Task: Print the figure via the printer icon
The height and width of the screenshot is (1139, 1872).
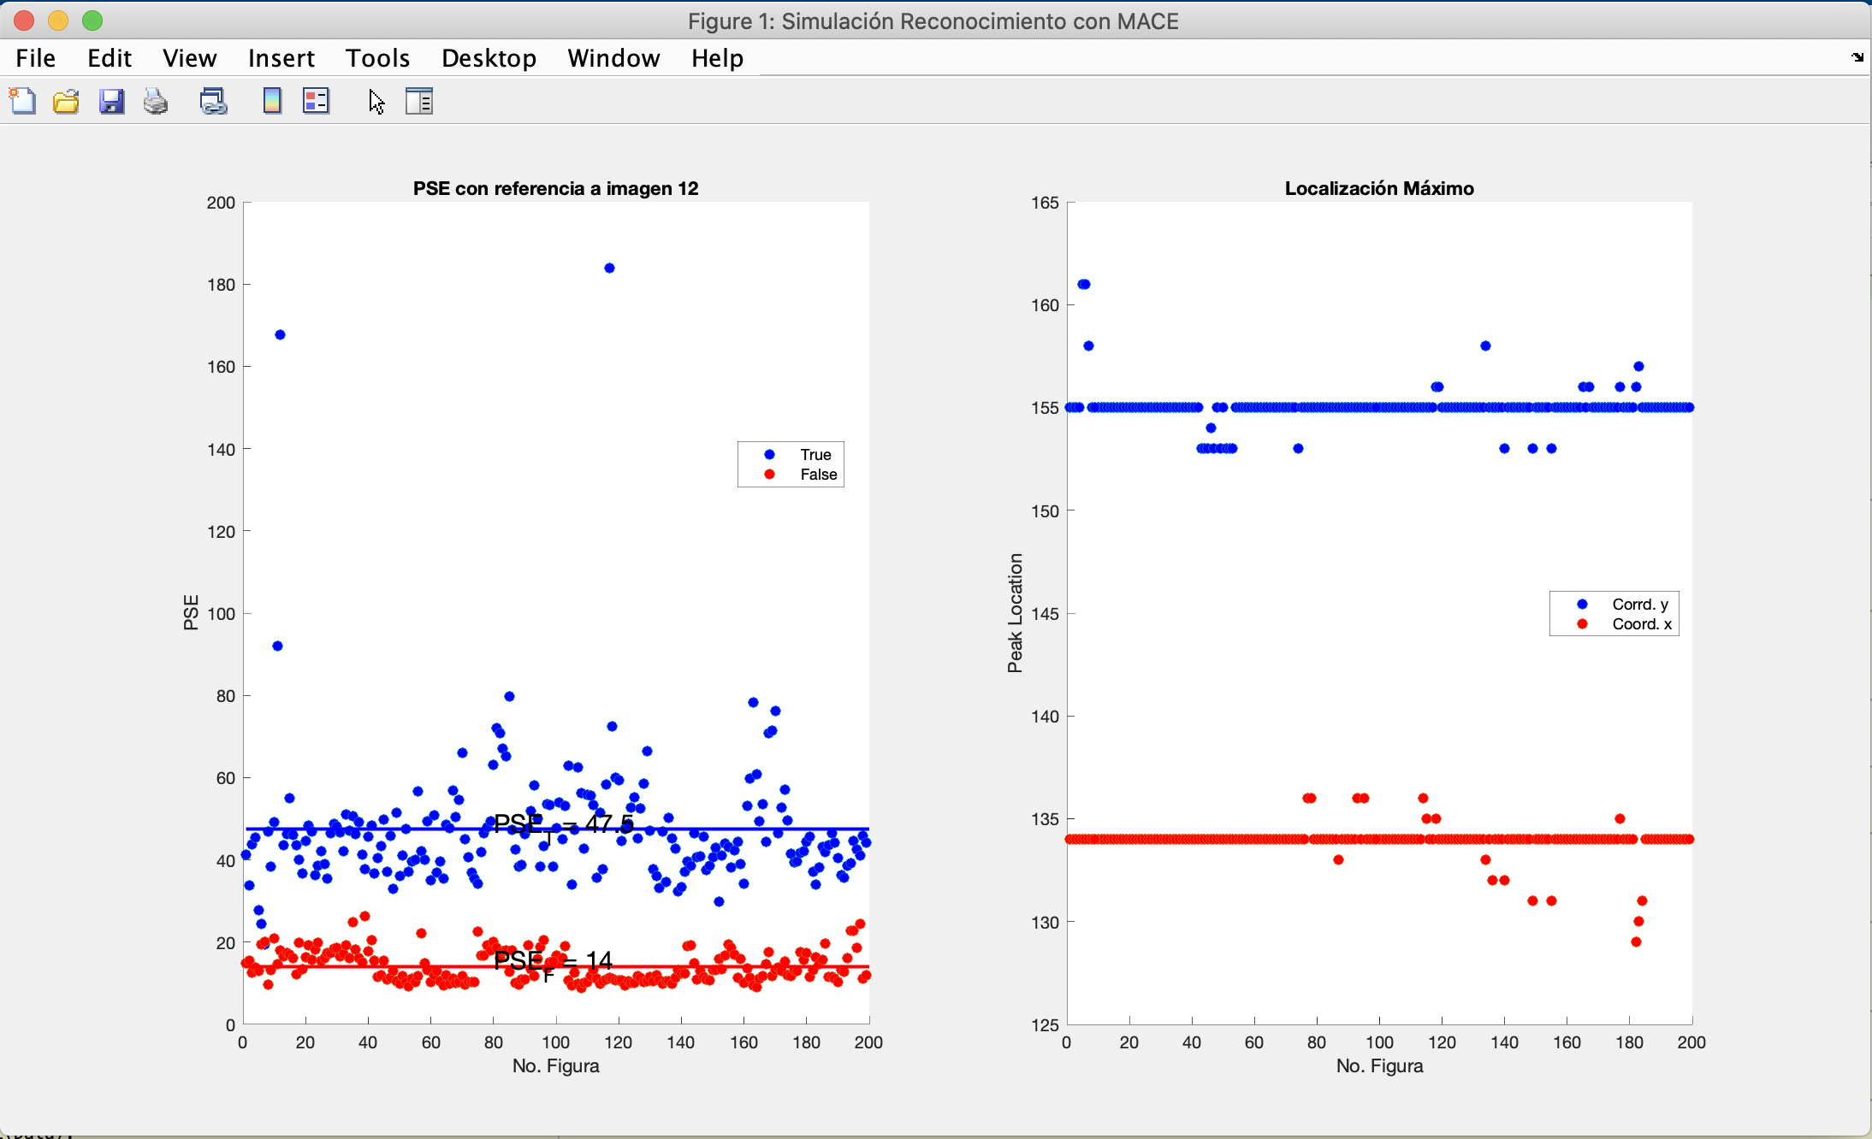Action: pyautogui.click(x=156, y=102)
